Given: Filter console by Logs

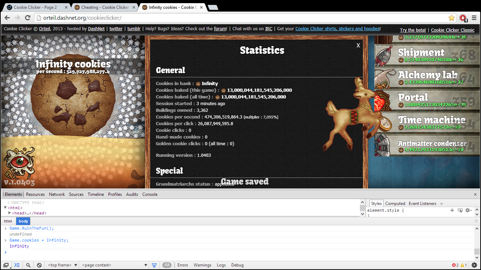Looking at the screenshot, I should (221, 265).
